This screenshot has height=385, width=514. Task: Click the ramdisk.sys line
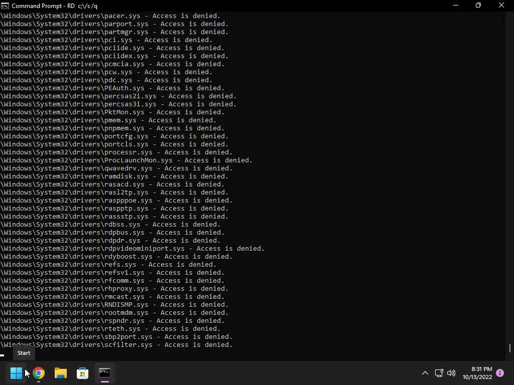pos(114,176)
